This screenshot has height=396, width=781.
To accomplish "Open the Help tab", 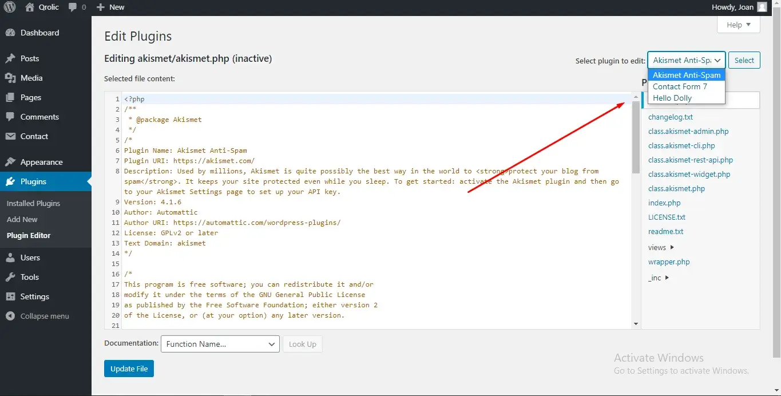I will tap(738, 25).
